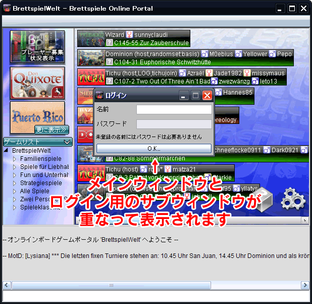Click the chat scrollbar right arrow
Screen dimensions: 312x304
pyautogui.click(x=305, y=285)
